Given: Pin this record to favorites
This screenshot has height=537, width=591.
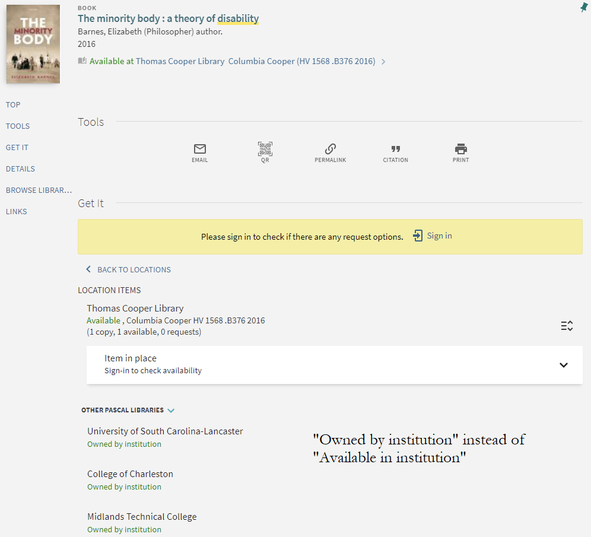Looking at the screenshot, I should click(584, 7).
